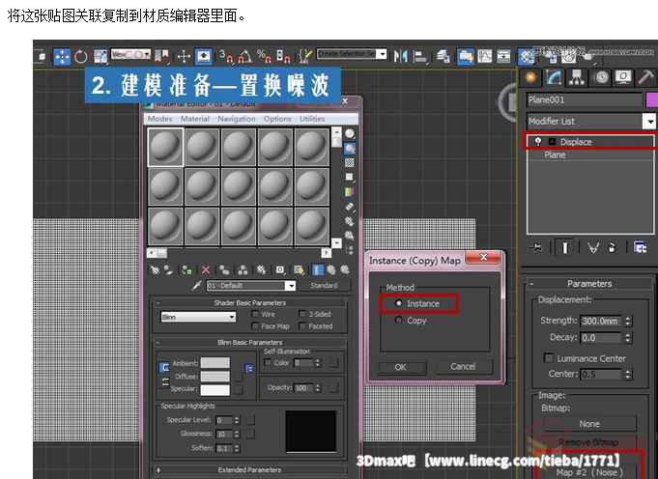Toggle the Spinner Snap icon
This screenshot has width=658, height=479.
pyautogui.click(x=283, y=56)
